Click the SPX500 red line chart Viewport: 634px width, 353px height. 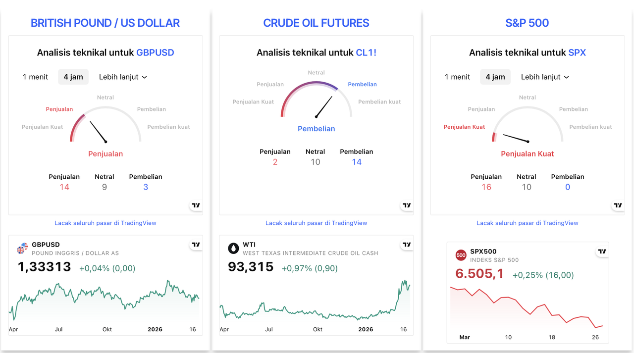tap(527, 307)
